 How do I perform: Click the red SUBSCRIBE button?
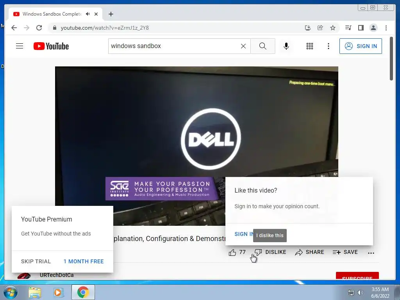click(x=357, y=276)
